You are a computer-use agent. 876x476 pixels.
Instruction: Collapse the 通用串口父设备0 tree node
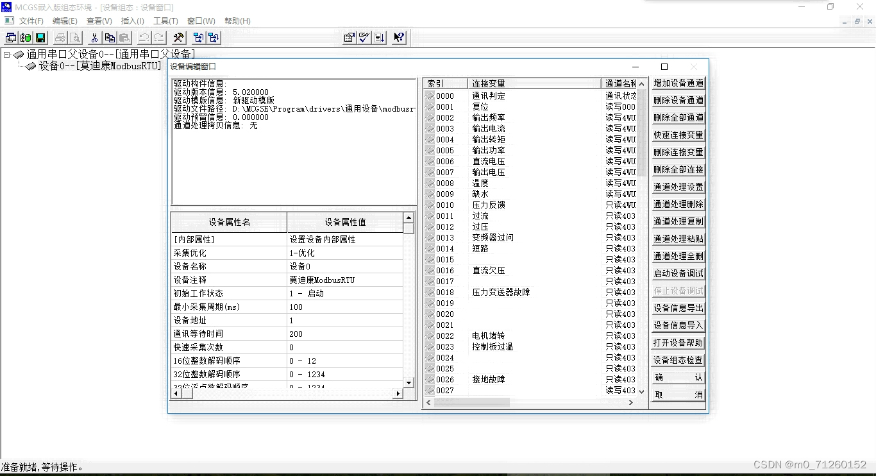[7, 55]
